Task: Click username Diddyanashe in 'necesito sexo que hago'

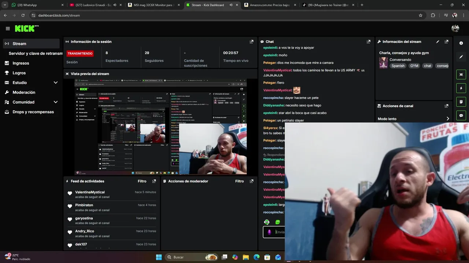Action: (x=273, y=105)
